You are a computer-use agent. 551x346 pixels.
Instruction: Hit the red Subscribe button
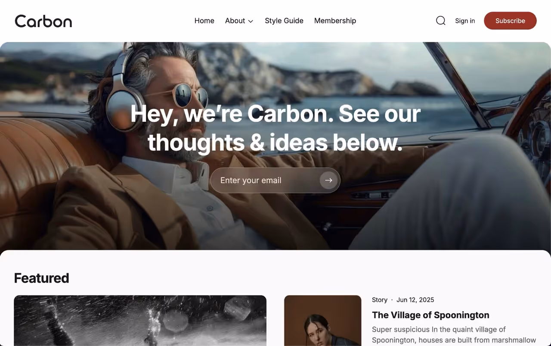coord(510,21)
